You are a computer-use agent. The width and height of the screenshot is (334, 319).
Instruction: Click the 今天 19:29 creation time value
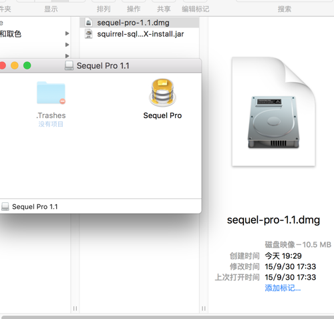pyautogui.click(x=283, y=256)
